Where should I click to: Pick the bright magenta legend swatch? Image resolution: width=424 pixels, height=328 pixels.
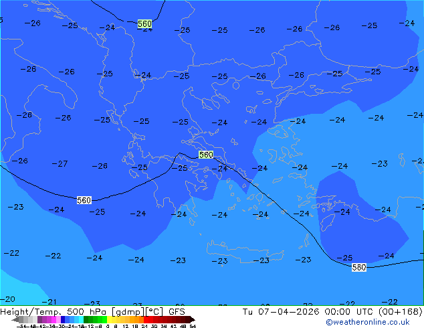tap(54, 319)
